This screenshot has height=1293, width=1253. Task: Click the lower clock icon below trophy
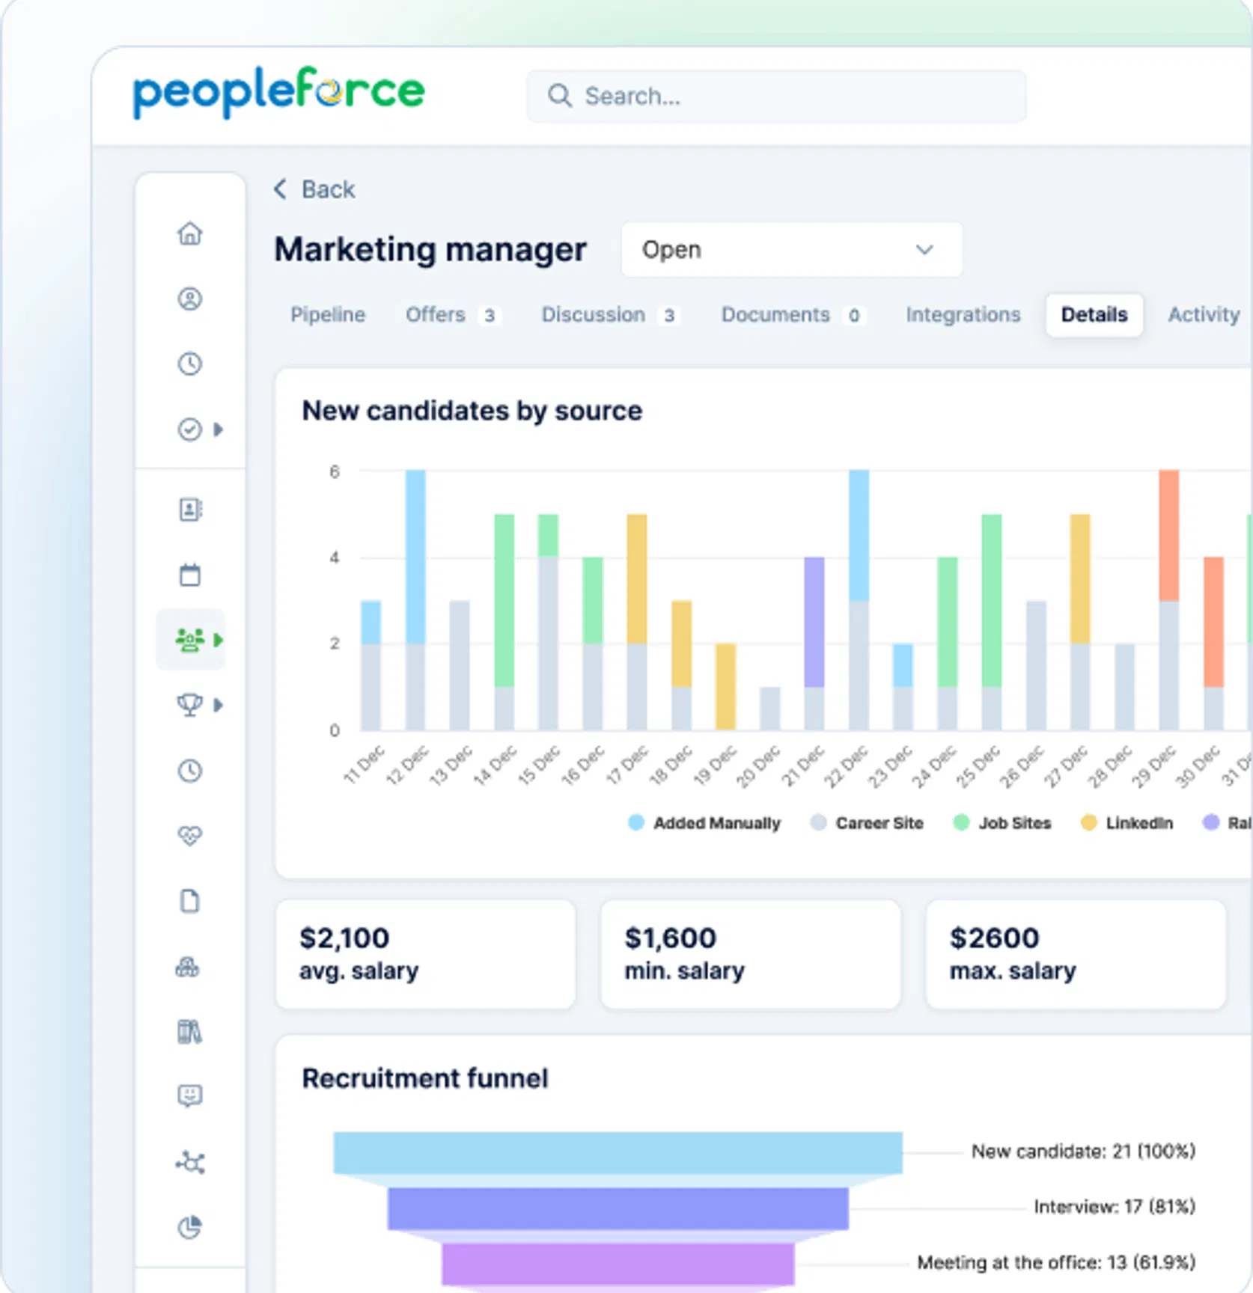pos(190,771)
